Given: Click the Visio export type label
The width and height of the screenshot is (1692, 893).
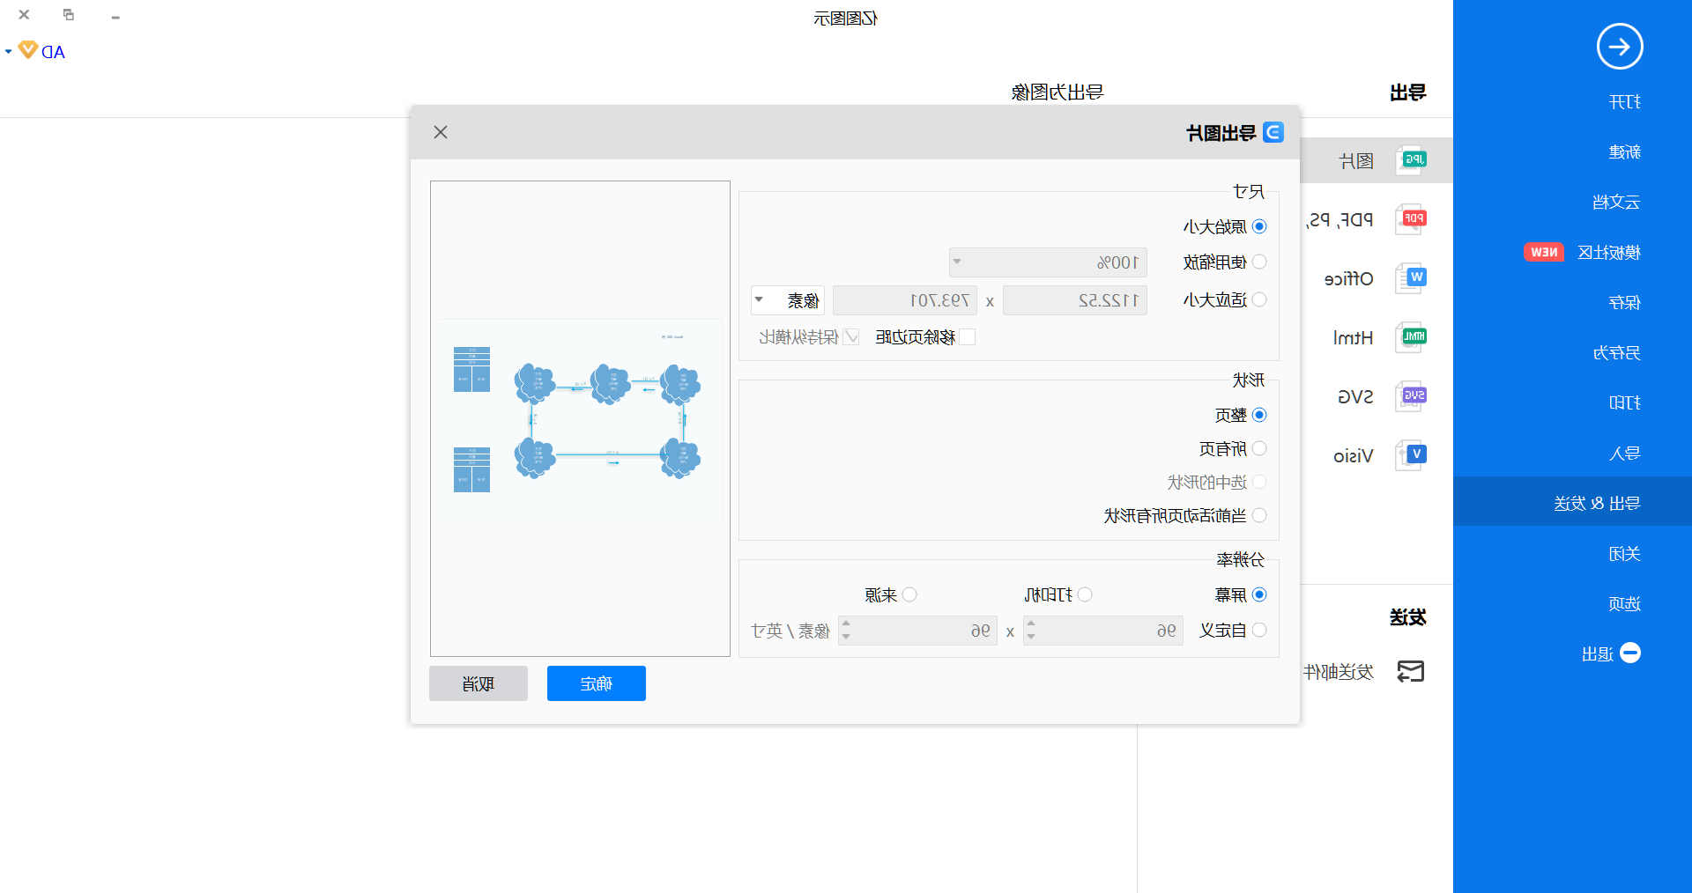Looking at the screenshot, I should coord(1354,456).
